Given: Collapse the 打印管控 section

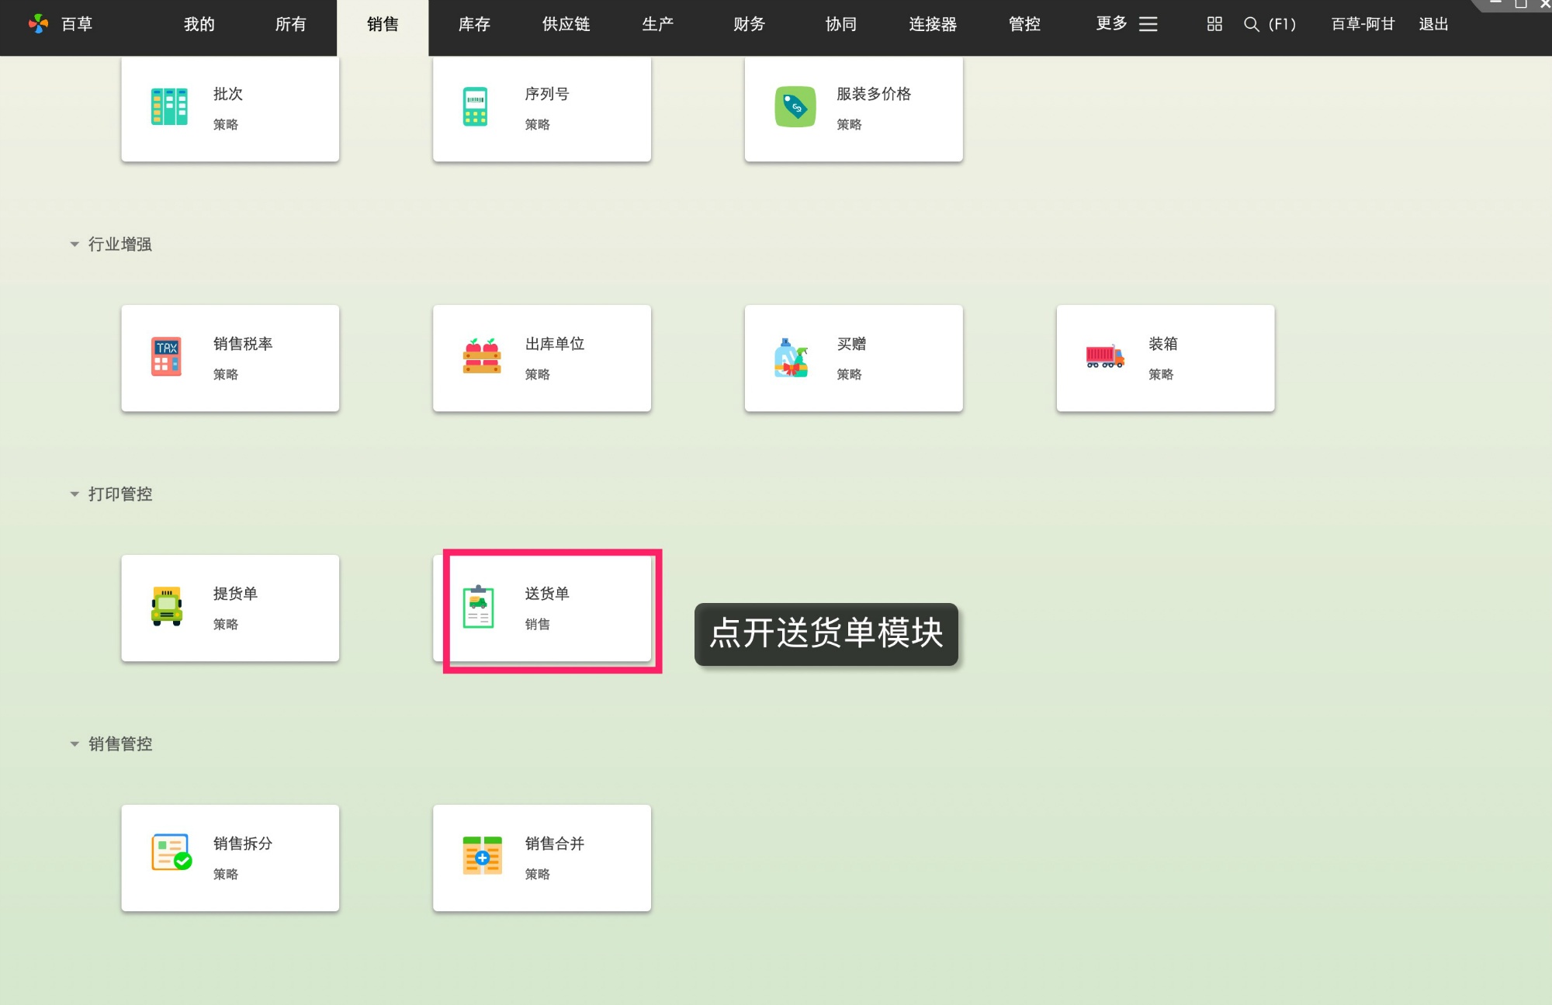Looking at the screenshot, I should coord(74,494).
